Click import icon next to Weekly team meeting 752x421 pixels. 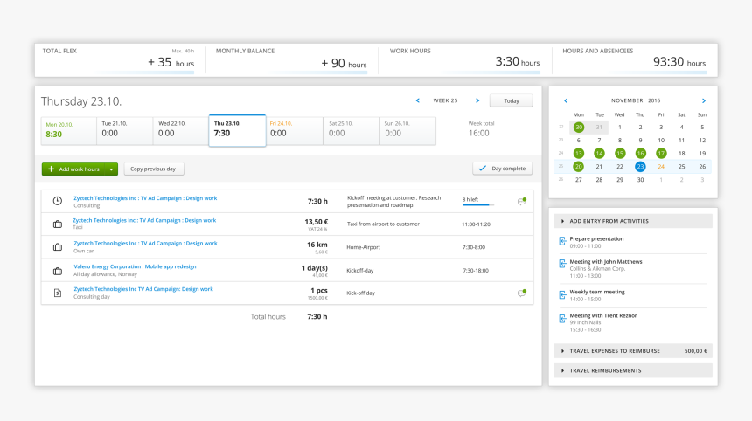[562, 294]
